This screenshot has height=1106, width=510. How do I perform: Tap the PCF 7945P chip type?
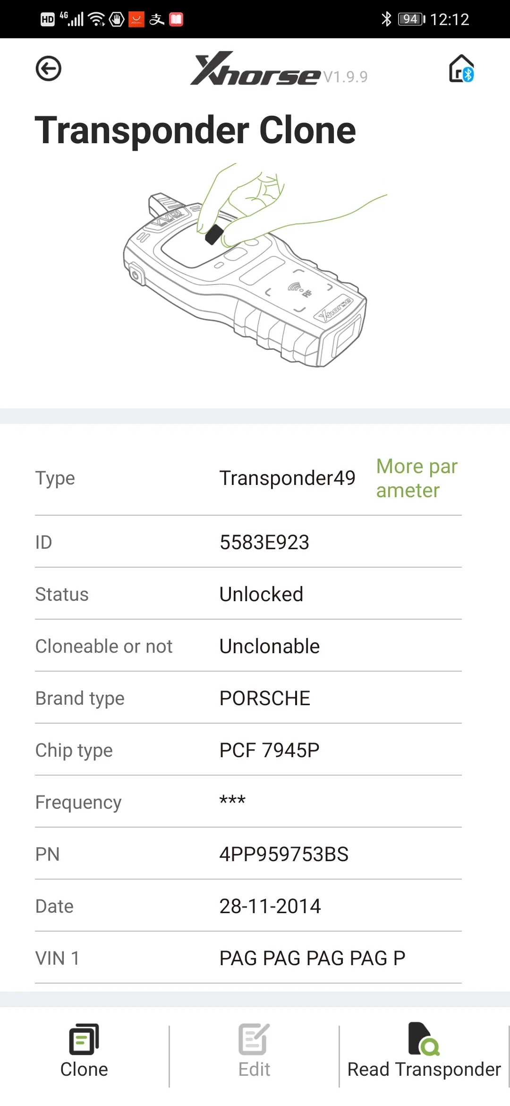[x=269, y=750]
